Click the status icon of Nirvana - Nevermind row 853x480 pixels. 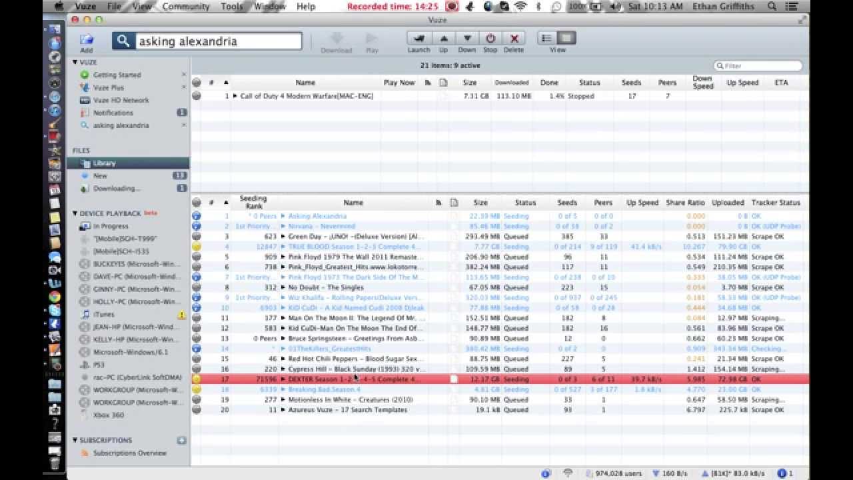click(197, 226)
